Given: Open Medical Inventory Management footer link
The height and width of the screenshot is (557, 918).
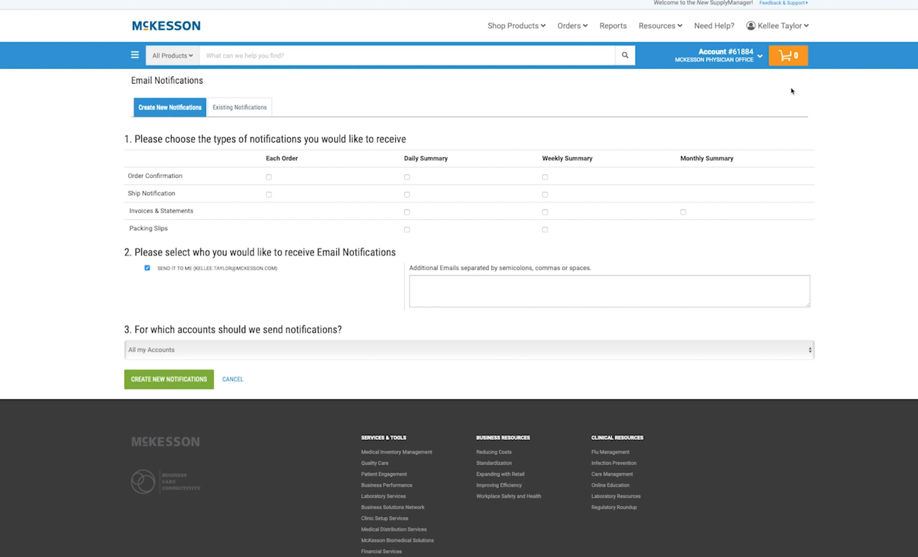Looking at the screenshot, I should (x=396, y=452).
